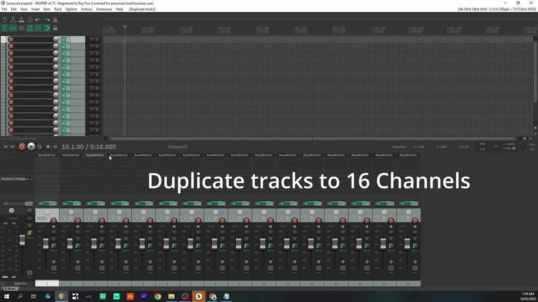Arm record on mixer channel 2
The image size is (538, 302).
tap(78, 221)
